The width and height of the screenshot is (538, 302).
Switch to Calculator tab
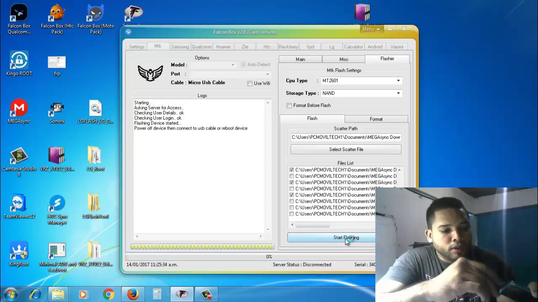point(353,47)
